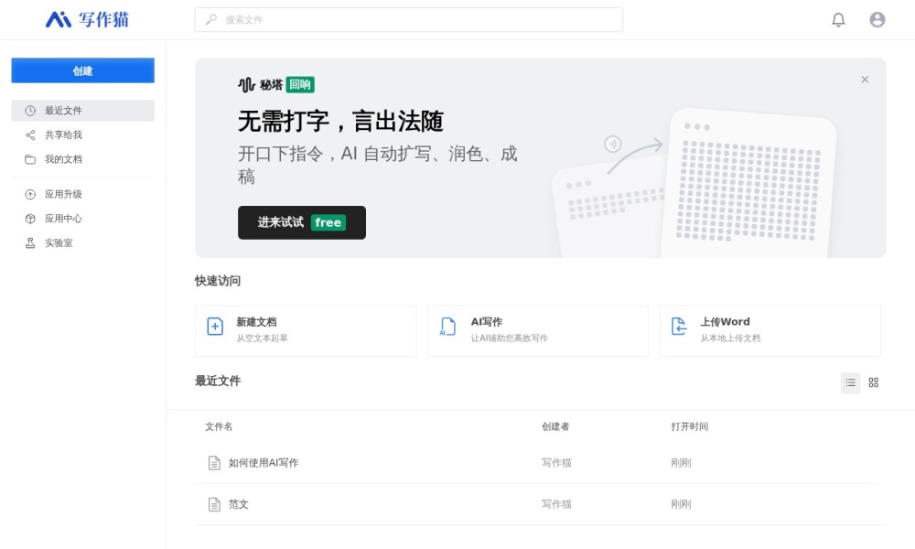Switch to list view
Image resolution: width=915 pixels, height=549 pixels.
850,382
